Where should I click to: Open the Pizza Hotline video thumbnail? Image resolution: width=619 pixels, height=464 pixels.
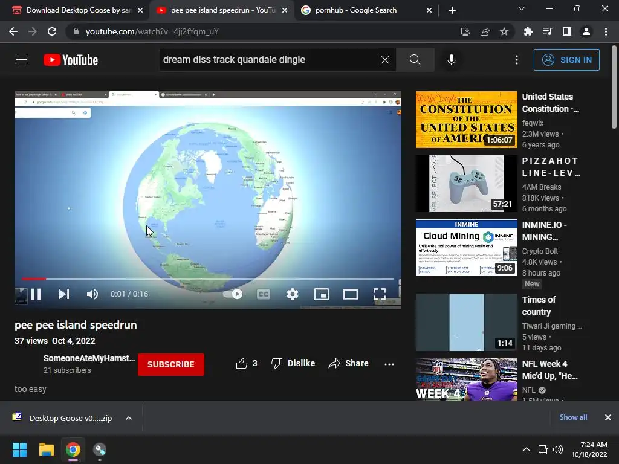click(466, 184)
